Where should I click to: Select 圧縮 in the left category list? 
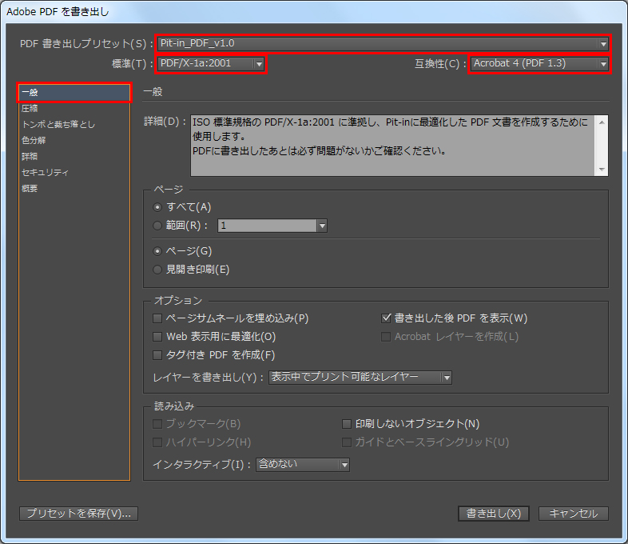30,108
